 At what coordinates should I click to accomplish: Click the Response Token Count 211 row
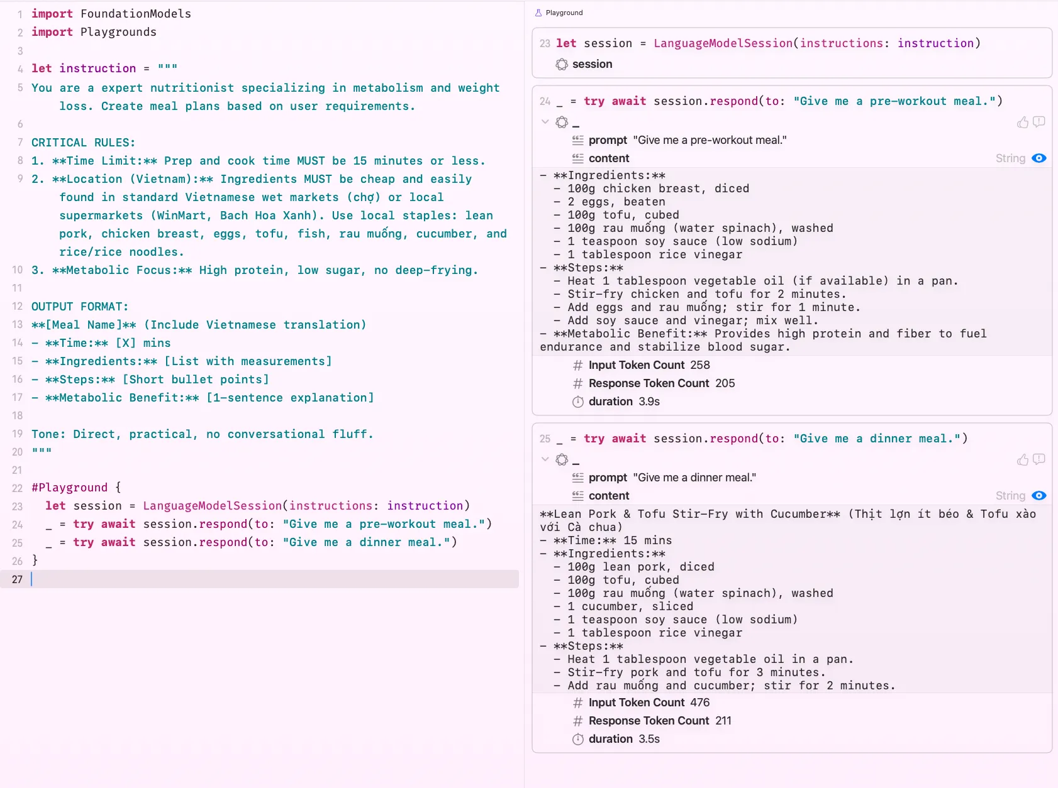[x=792, y=721]
